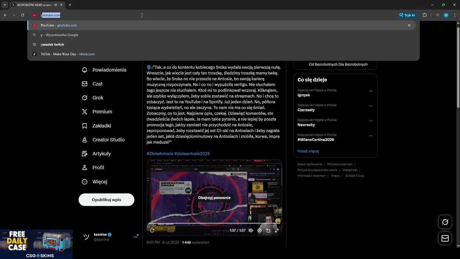Click Pokaż więcej under trends
The height and width of the screenshot is (259, 460).
(x=308, y=151)
